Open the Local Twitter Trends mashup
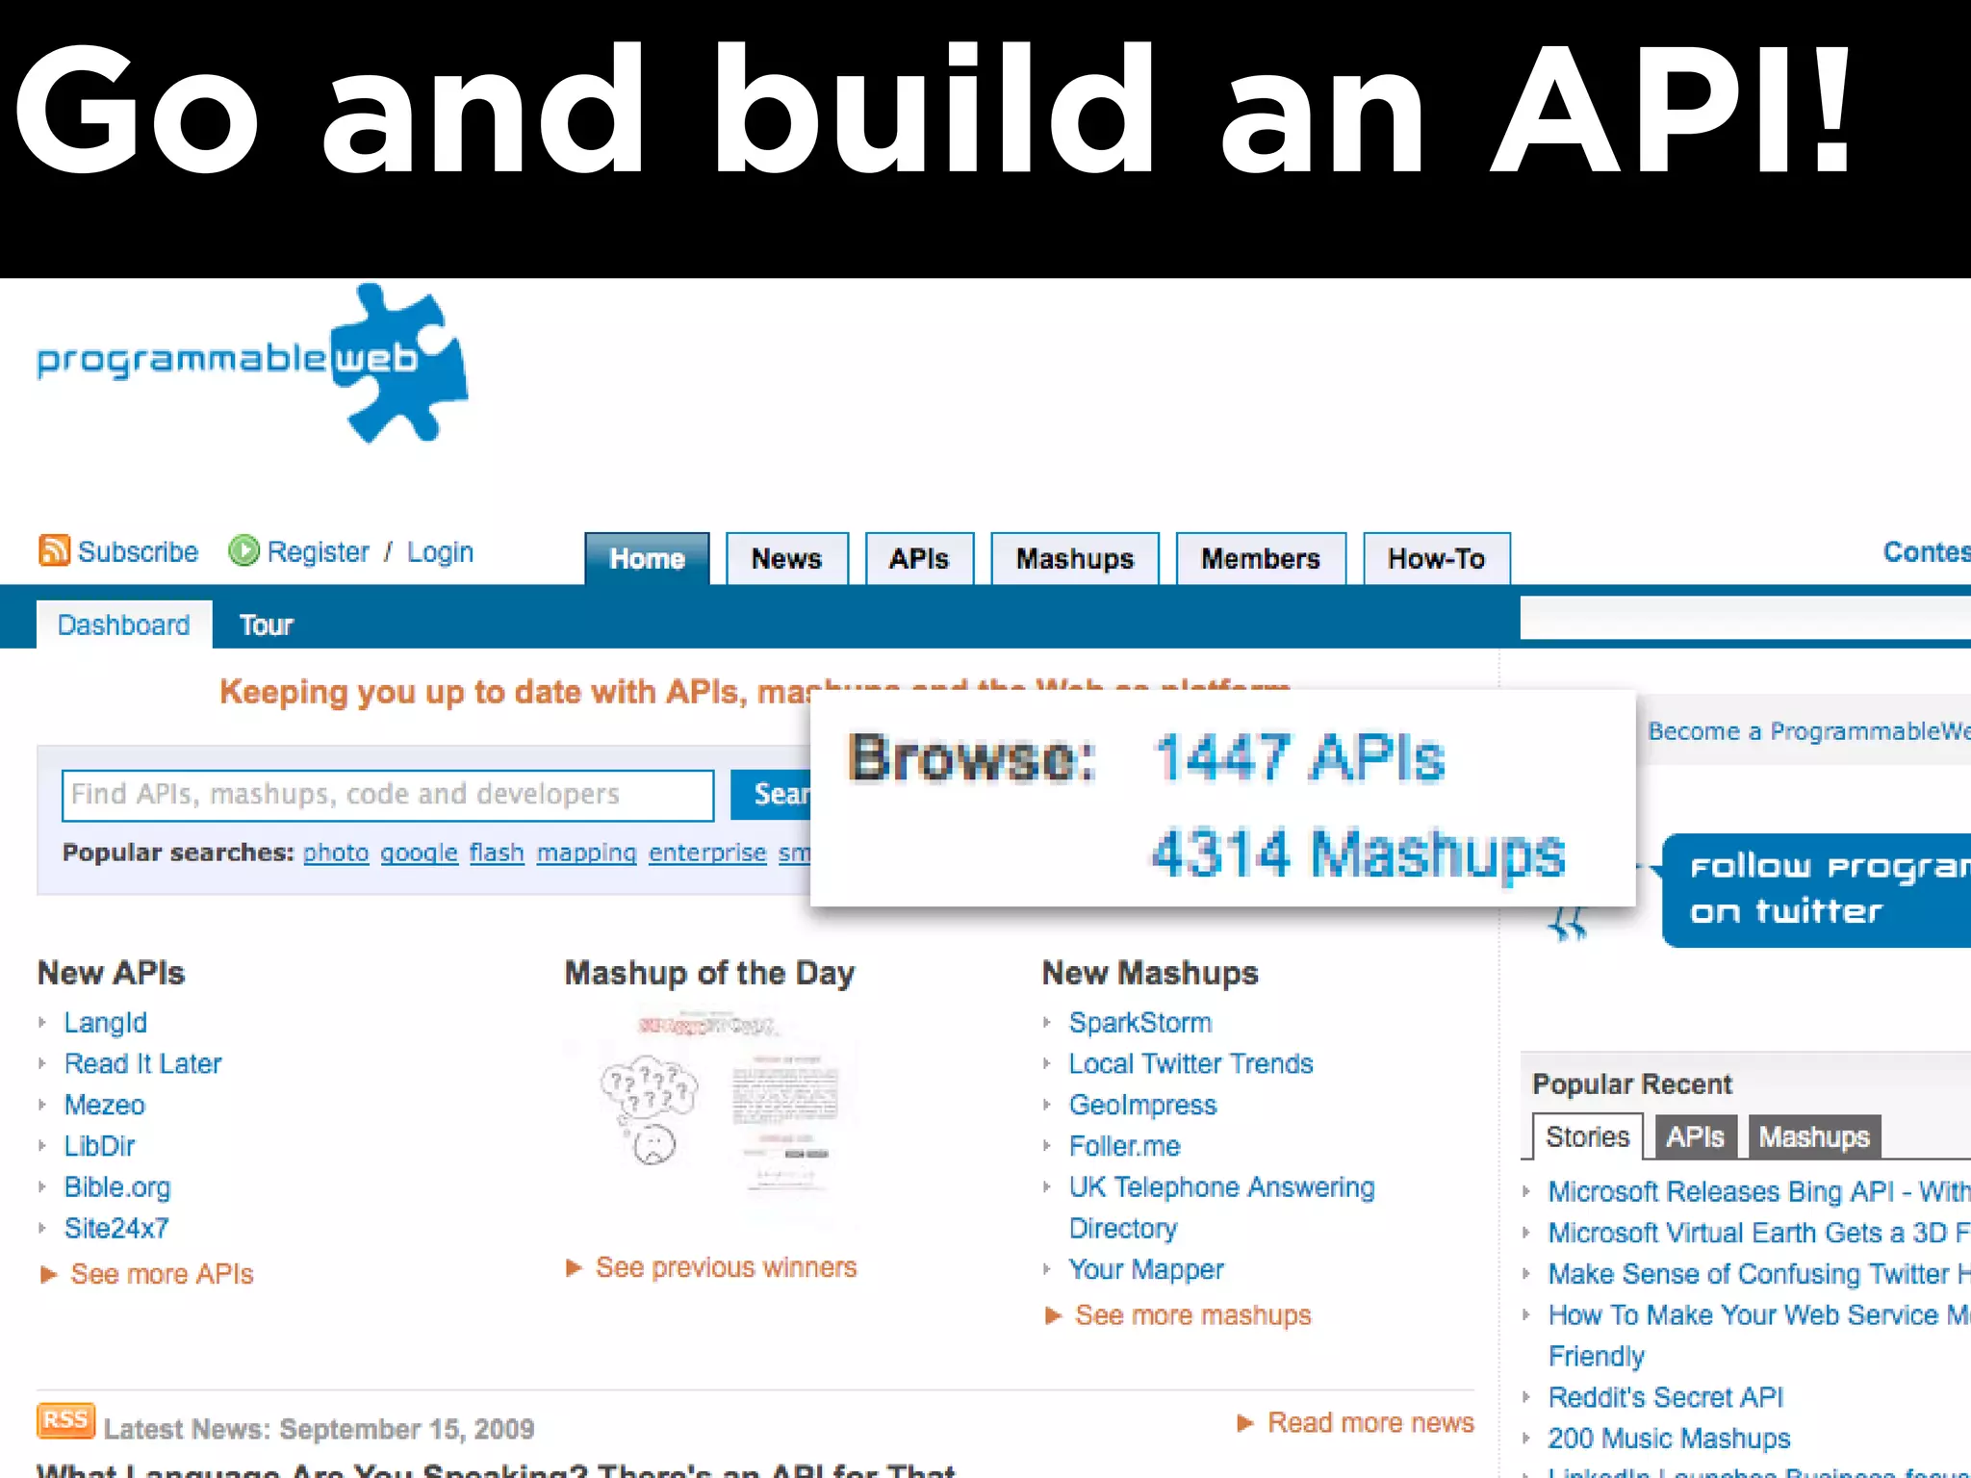1971x1478 pixels. click(x=1190, y=1063)
